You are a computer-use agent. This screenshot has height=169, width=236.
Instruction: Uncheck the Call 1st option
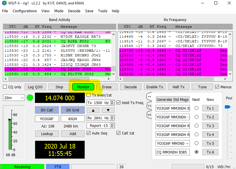coord(119,133)
